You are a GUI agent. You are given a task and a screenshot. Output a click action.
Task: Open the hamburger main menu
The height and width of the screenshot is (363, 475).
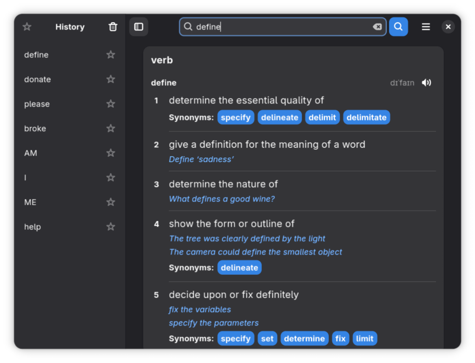[x=426, y=27]
